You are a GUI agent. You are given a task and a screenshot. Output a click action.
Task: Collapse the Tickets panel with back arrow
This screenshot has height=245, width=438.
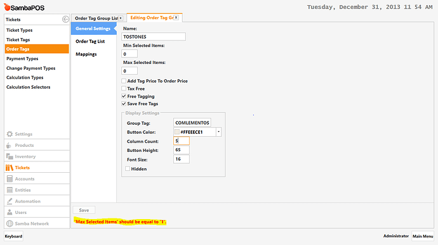65,19
